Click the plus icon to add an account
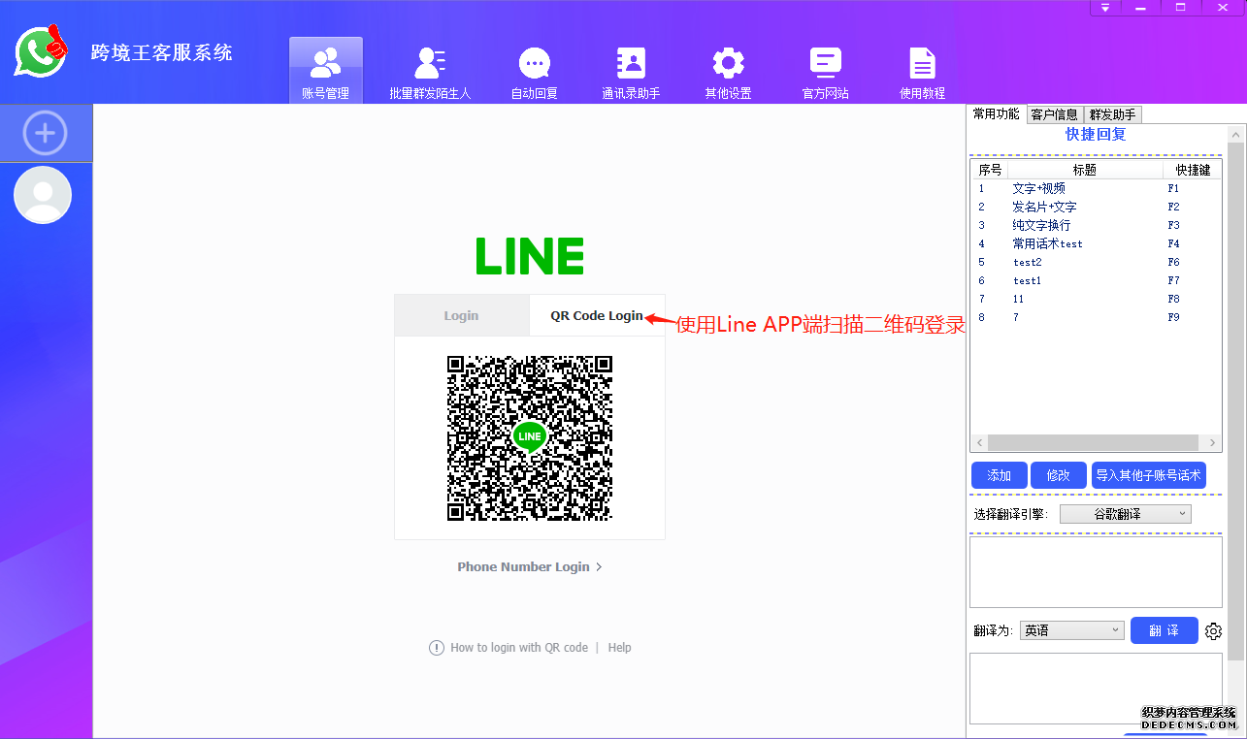1247x739 pixels. pyautogui.click(x=44, y=133)
